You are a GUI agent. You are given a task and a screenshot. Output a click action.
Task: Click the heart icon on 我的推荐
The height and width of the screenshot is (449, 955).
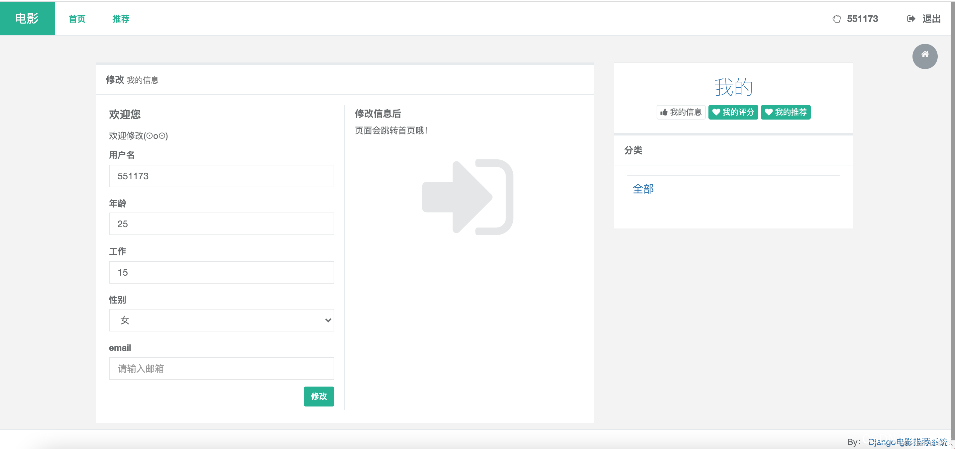click(769, 112)
